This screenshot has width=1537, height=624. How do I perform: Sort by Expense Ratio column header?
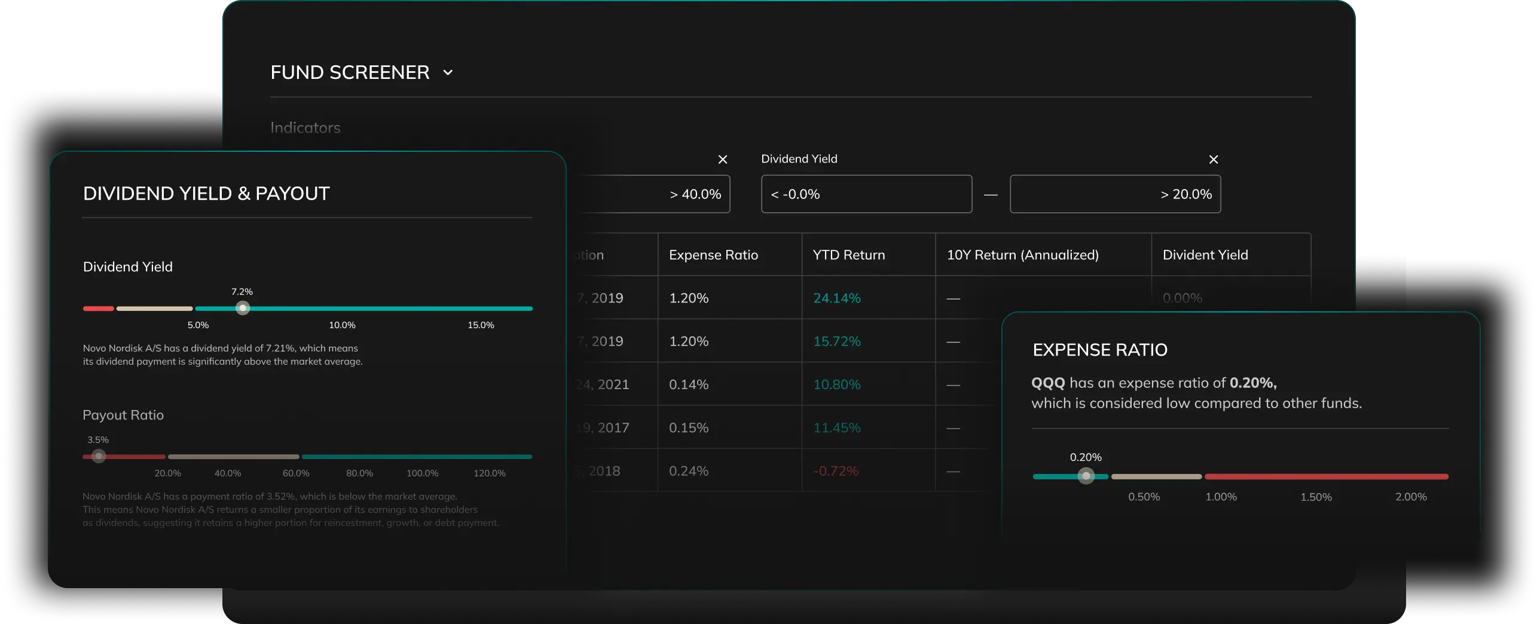(713, 255)
